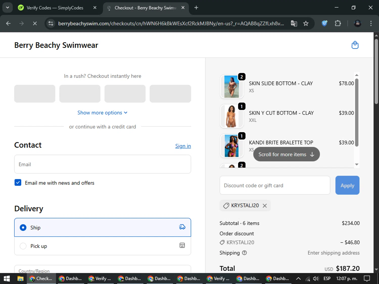Image resolution: width=379 pixels, height=284 pixels.
Task: Click the order items list scrollbar
Action: pyautogui.click(x=357, y=112)
